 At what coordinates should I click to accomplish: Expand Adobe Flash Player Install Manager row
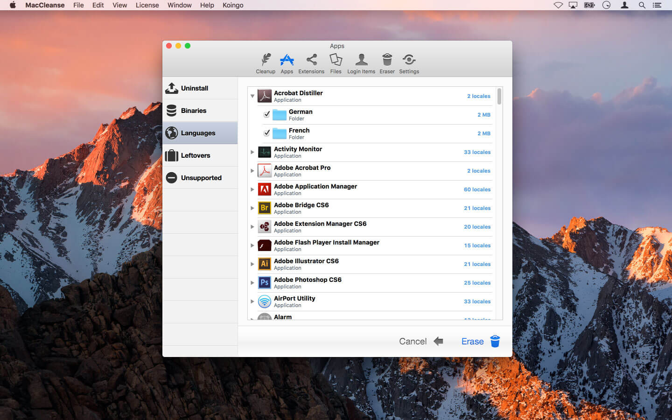pyautogui.click(x=252, y=245)
